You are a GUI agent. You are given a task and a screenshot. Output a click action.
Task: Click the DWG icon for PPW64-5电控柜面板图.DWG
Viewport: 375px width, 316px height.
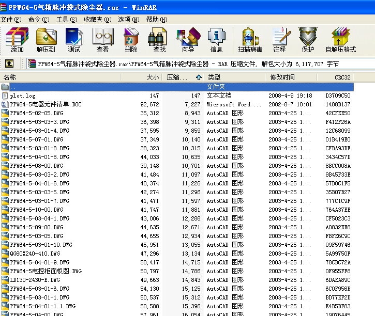click(5, 271)
